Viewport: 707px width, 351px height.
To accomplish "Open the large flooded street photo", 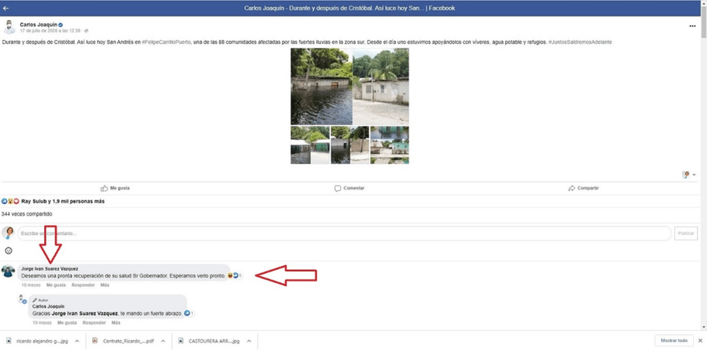I will (321, 86).
